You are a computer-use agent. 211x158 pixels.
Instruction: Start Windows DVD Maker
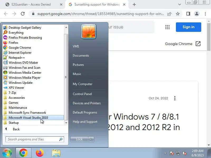tap(33, 63)
